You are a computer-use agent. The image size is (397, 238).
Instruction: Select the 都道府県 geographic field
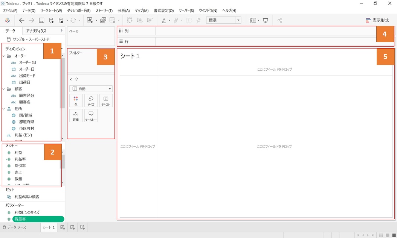click(x=27, y=122)
